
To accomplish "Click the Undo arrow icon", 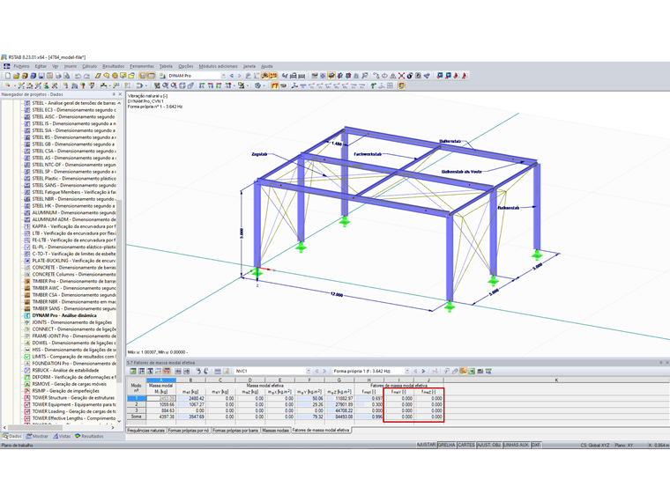I will point(78,76).
